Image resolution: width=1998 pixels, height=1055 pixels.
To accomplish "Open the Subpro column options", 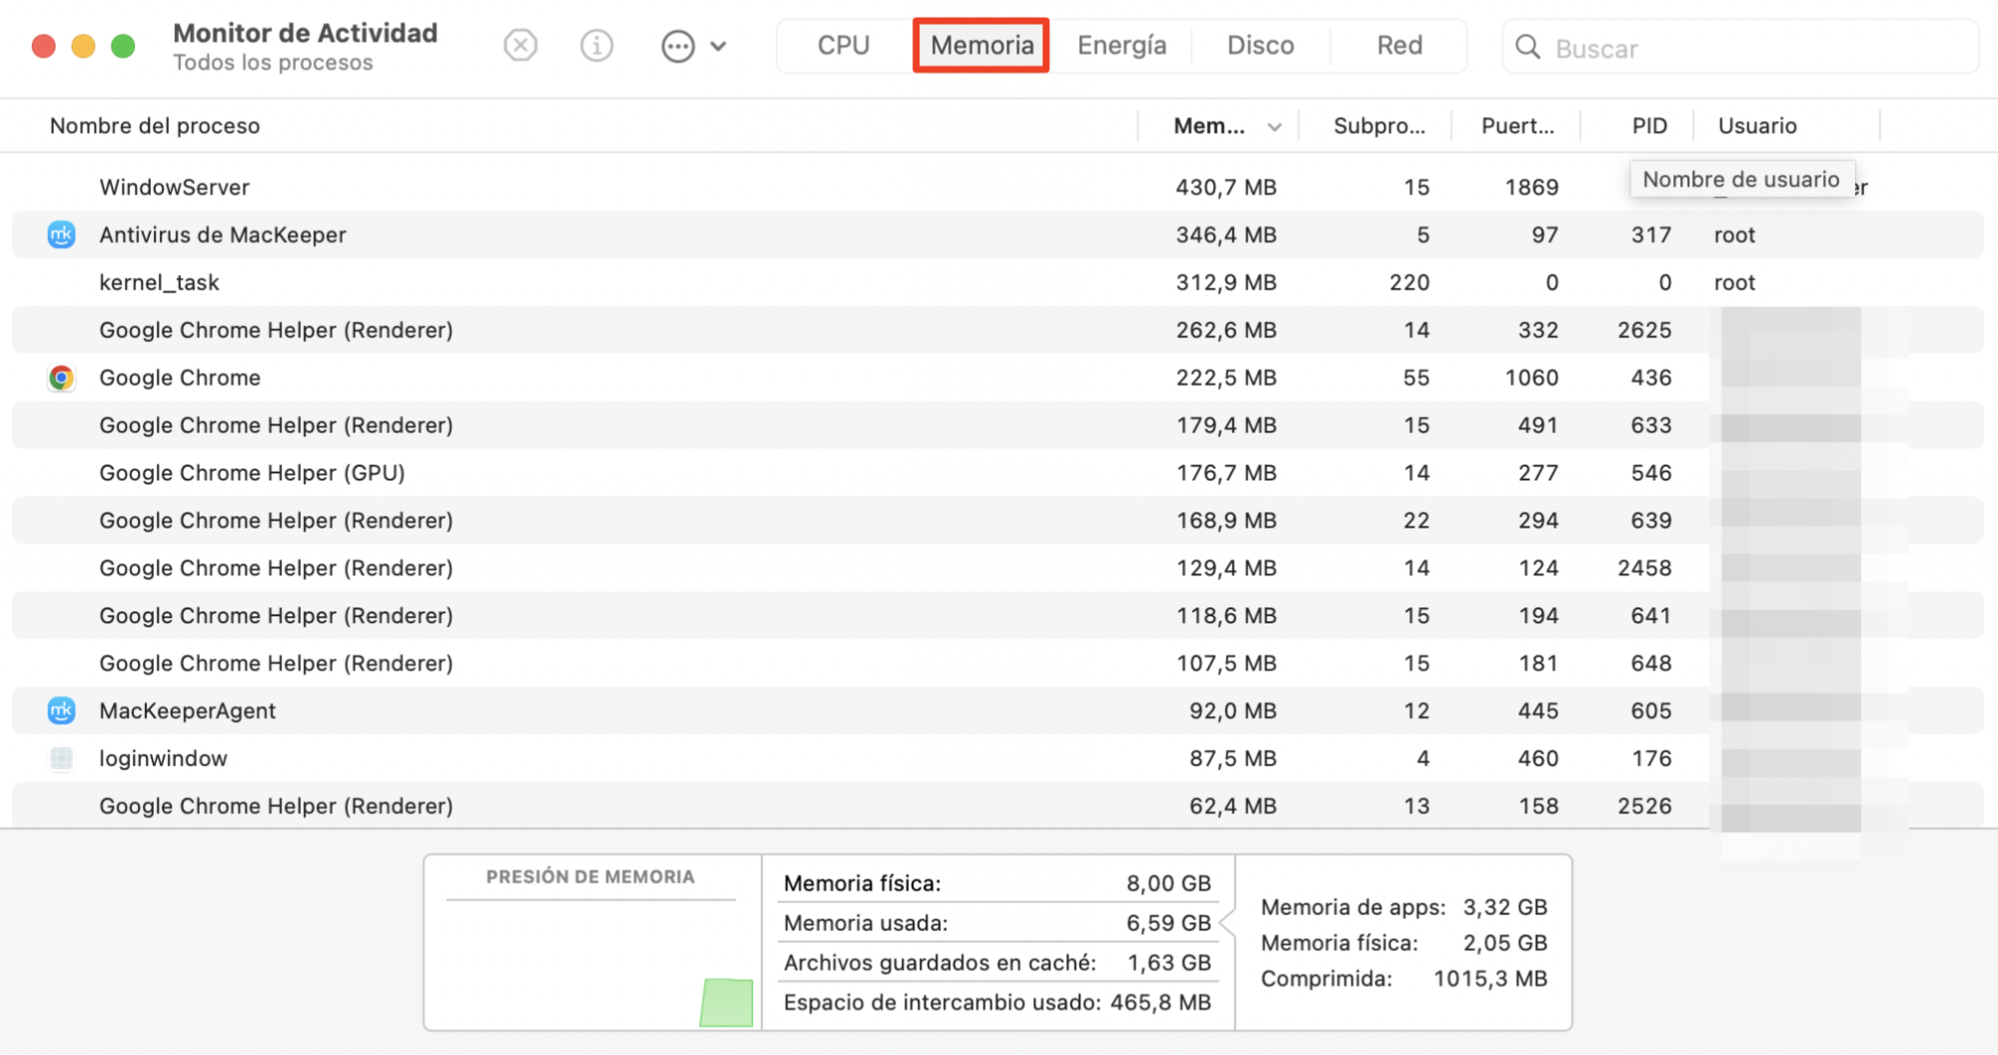I will pyautogui.click(x=1379, y=125).
